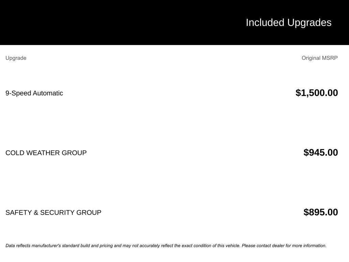Click the $945.00 MSRP value
This screenshot has height=262, width=349.
[320, 152]
